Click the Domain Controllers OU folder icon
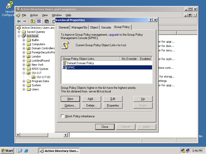 point(29,48)
